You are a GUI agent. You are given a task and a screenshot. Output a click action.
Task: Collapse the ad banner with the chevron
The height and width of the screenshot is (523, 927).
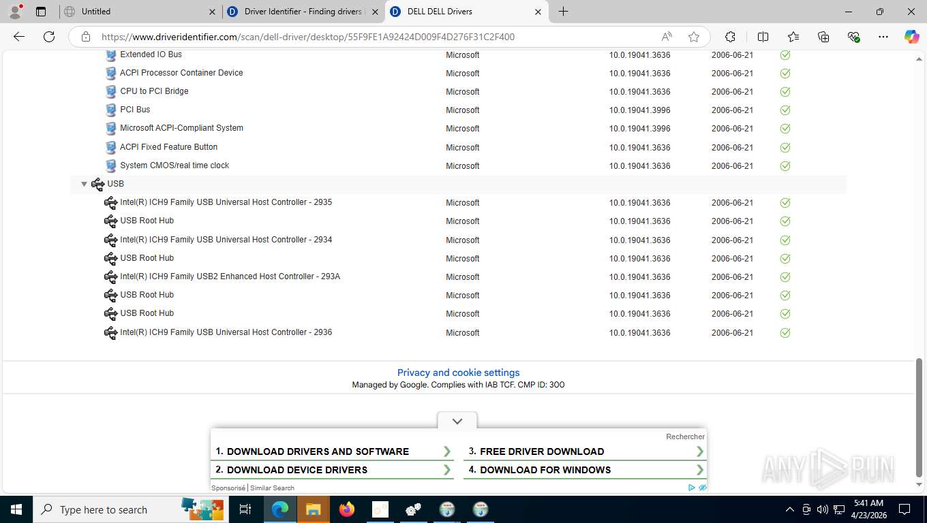(x=457, y=421)
